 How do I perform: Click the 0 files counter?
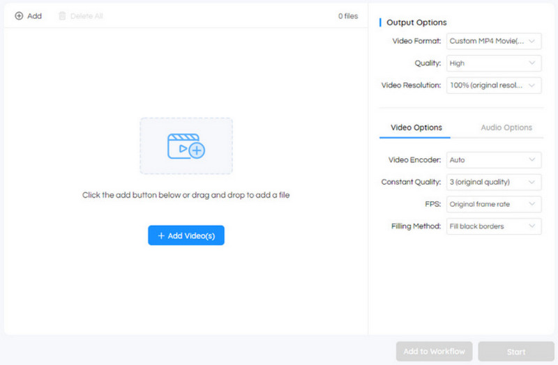[348, 16]
